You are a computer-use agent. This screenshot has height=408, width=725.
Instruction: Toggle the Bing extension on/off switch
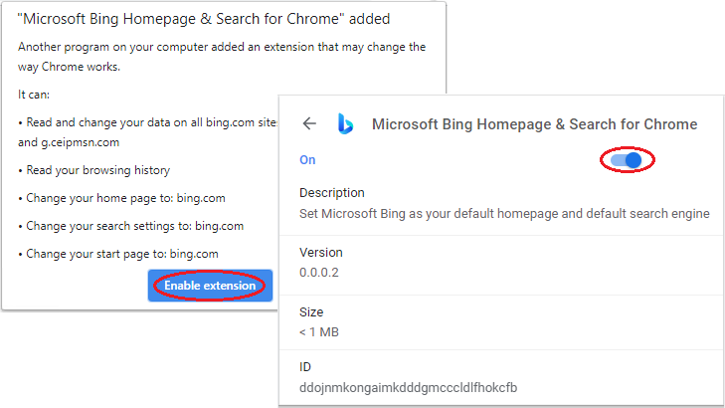click(x=627, y=159)
